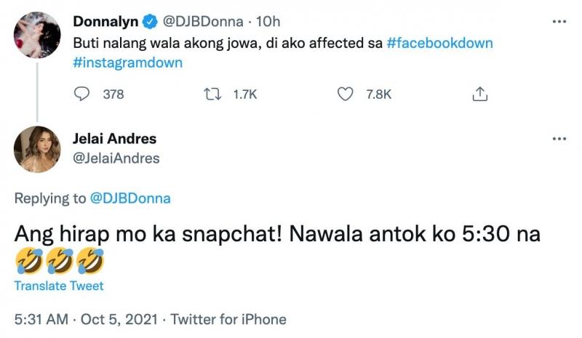The image size is (582, 338).
Task: Open the @DJBDonna mention in Replying to
Action: (132, 198)
